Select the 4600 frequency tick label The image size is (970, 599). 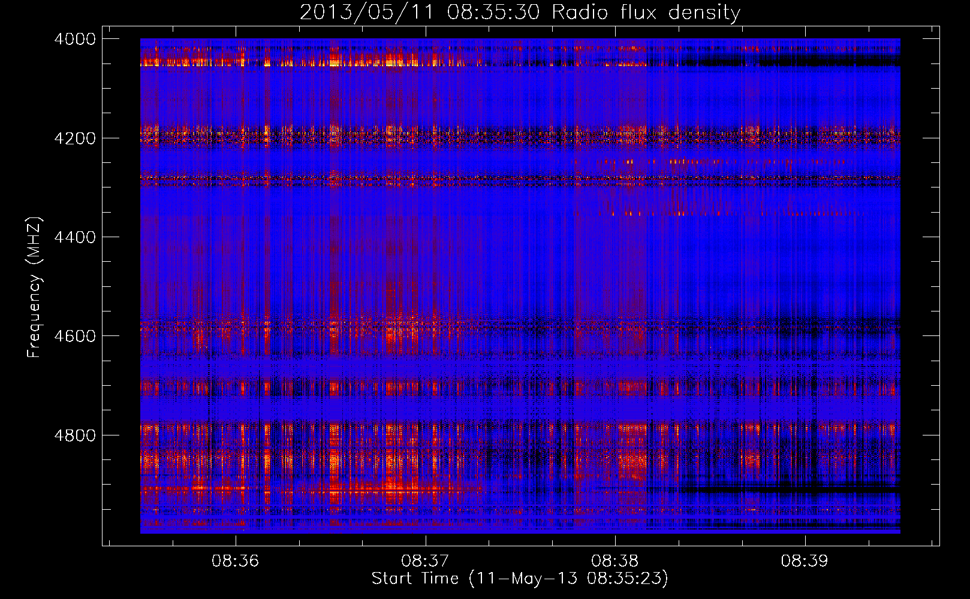click(75, 336)
